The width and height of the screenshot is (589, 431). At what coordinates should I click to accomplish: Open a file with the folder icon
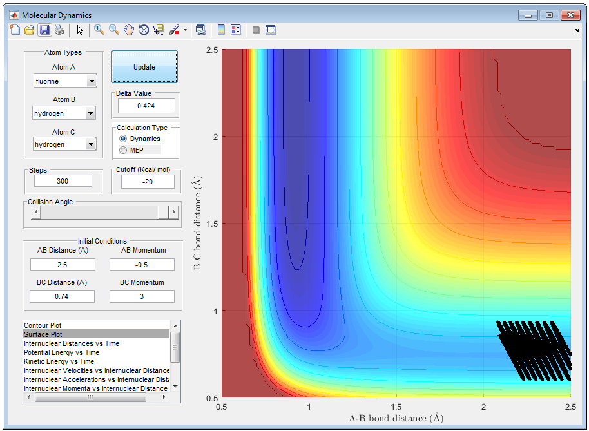[x=30, y=30]
